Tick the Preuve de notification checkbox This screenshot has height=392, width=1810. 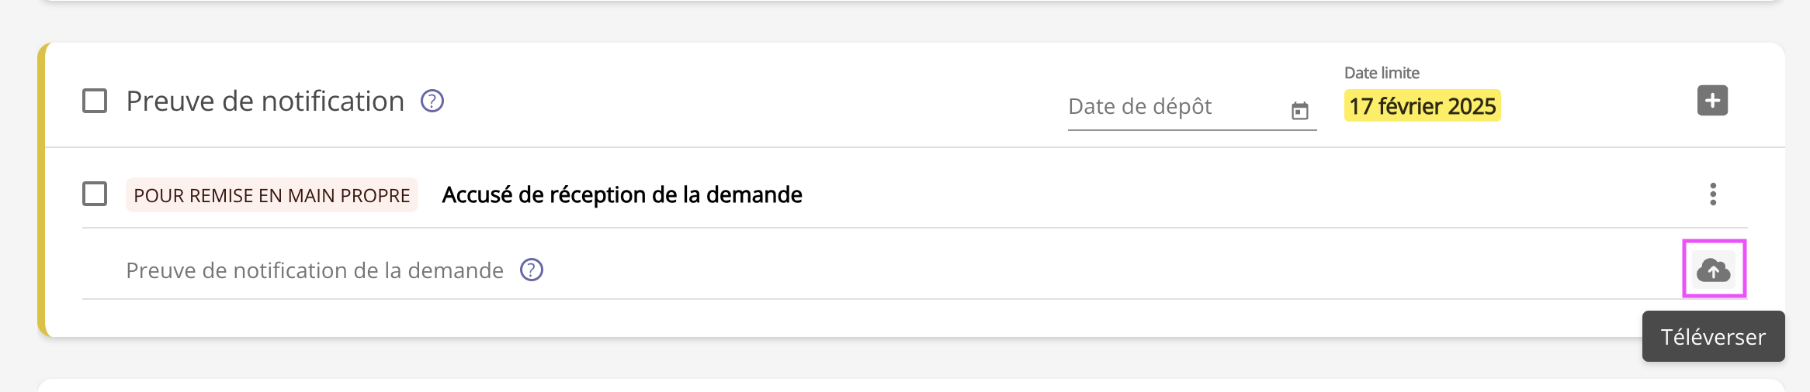click(95, 101)
